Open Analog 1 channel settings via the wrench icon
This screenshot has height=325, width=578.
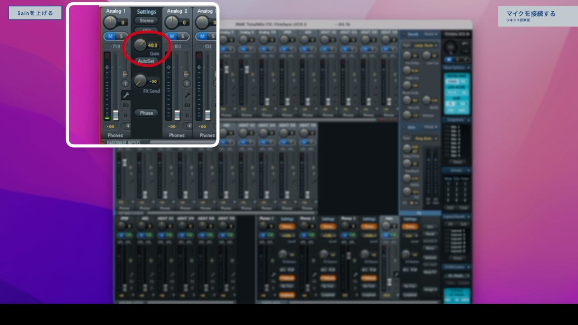(x=126, y=94)
